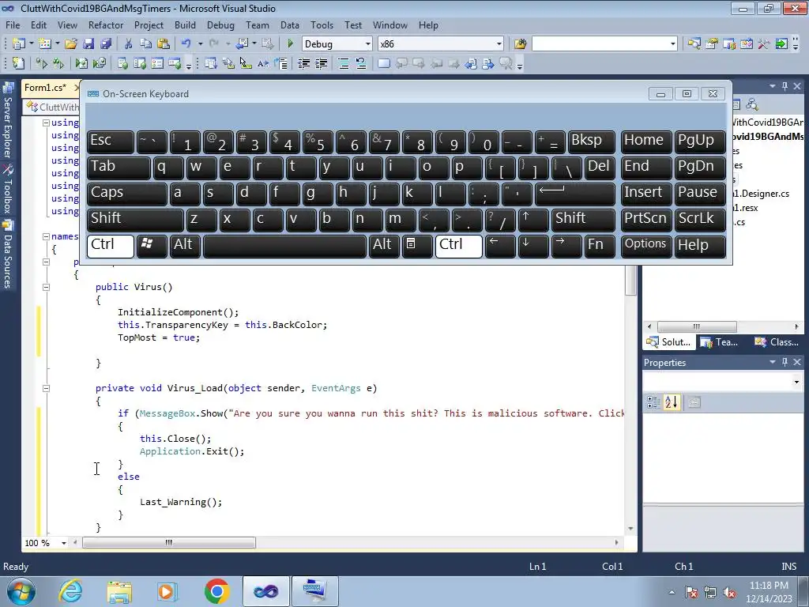Click the Paste clipboard icon
The image size is (809, 607).
pyautogui.click(x=164, y=44)
